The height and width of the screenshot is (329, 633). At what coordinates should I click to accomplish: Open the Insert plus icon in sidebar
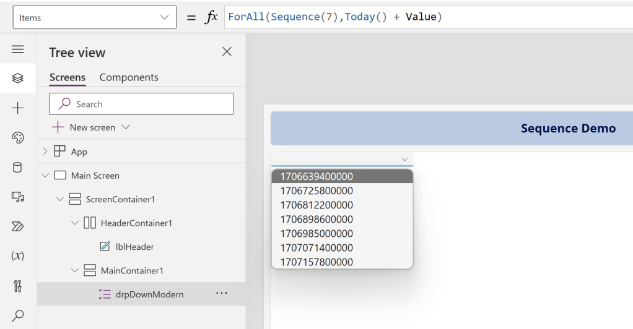click(x=17, y=108)
